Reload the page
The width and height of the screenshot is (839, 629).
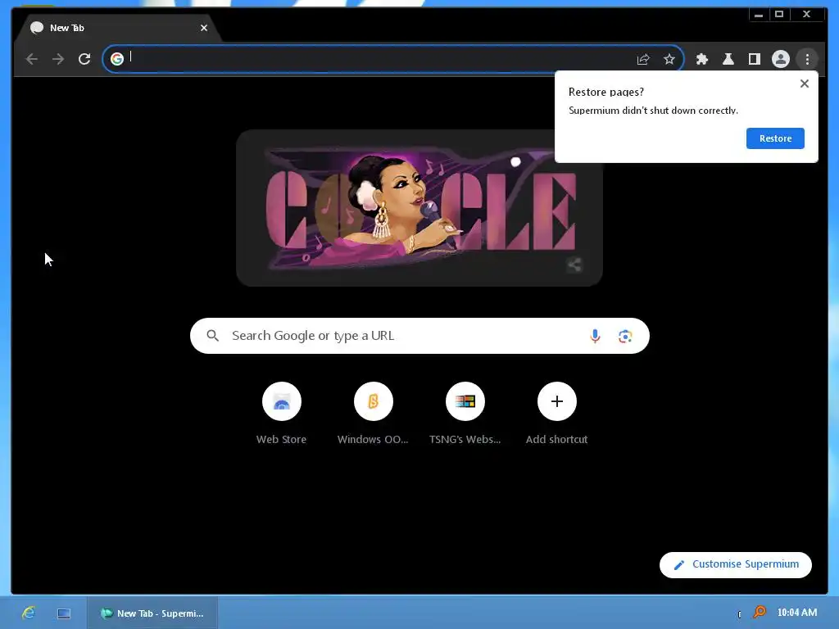84,59
